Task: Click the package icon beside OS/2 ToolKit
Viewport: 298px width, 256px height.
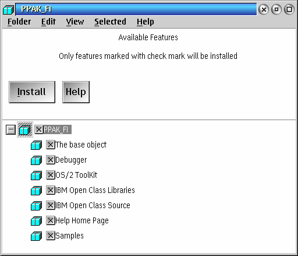Action: coord(36,176)
